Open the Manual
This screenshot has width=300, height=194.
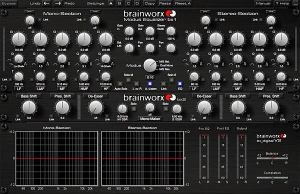[263, 3]
